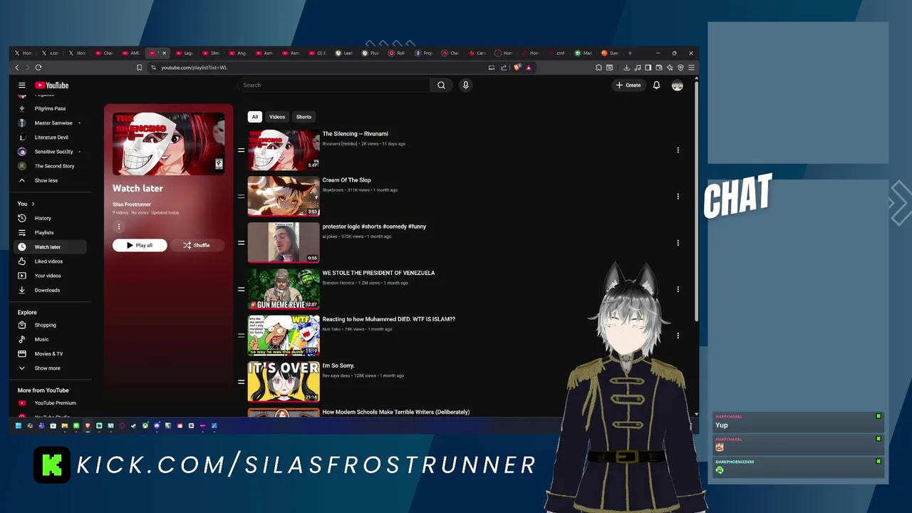This screenshot has width=912, height=513.
Task: Open Music under Explore
Action: pos(50,339)
